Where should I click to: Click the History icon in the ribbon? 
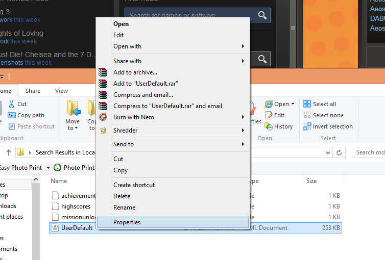point(269,126)
